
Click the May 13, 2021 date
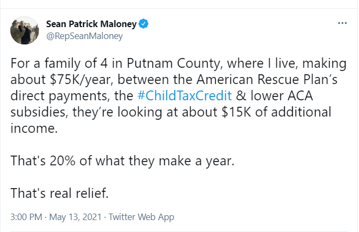(x=75, y=217)
